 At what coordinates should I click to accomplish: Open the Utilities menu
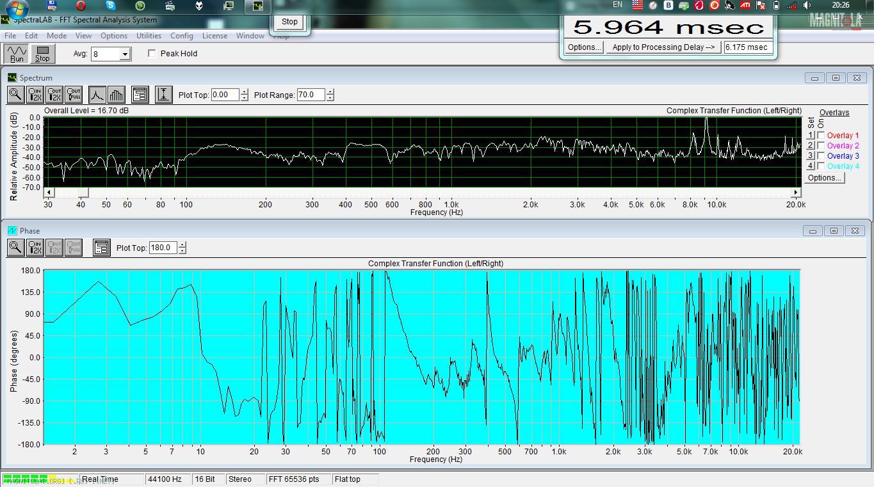(149, 36)
